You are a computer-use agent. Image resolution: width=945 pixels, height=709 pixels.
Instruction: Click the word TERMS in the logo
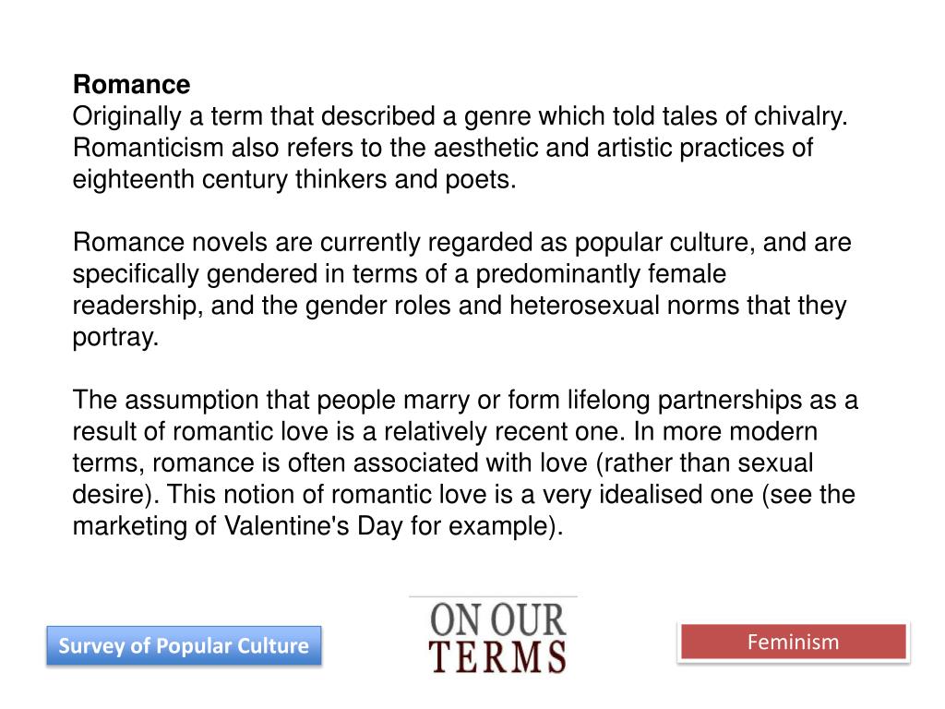[497, 656]
